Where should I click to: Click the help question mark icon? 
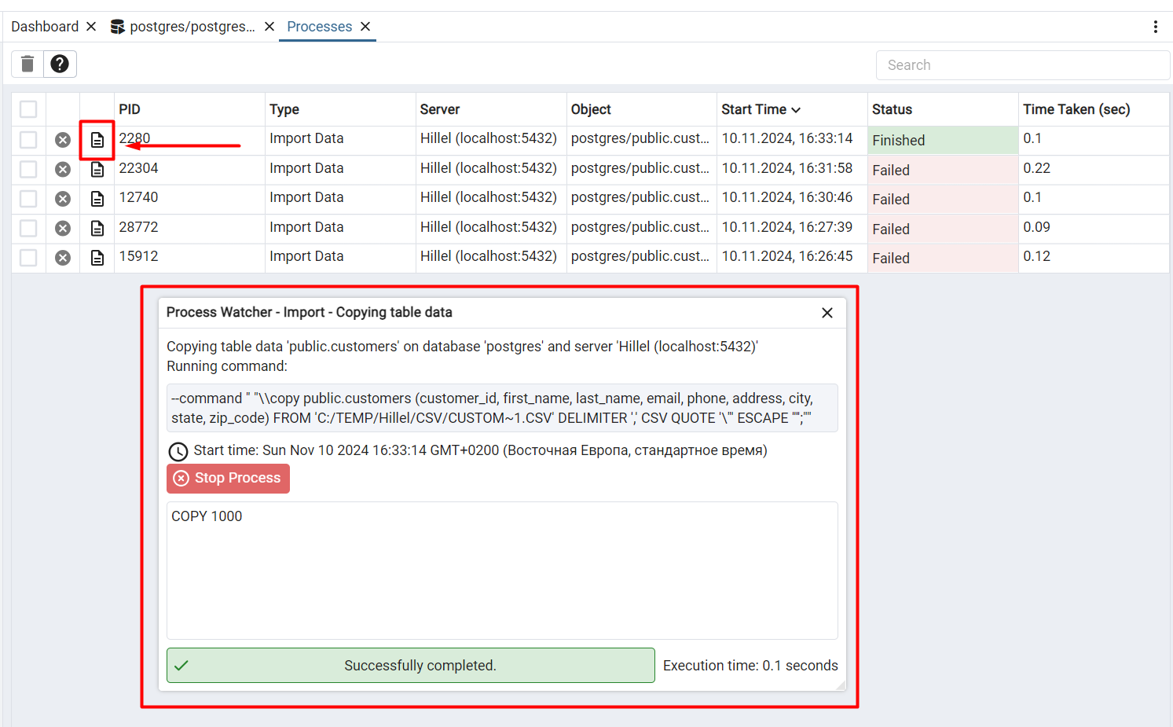click(60, 64)
